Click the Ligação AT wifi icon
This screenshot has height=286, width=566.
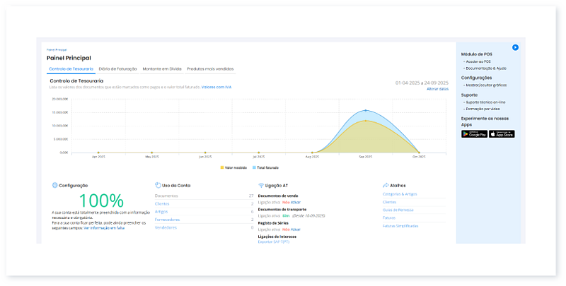pyautogui.click(x=261, y=185)
